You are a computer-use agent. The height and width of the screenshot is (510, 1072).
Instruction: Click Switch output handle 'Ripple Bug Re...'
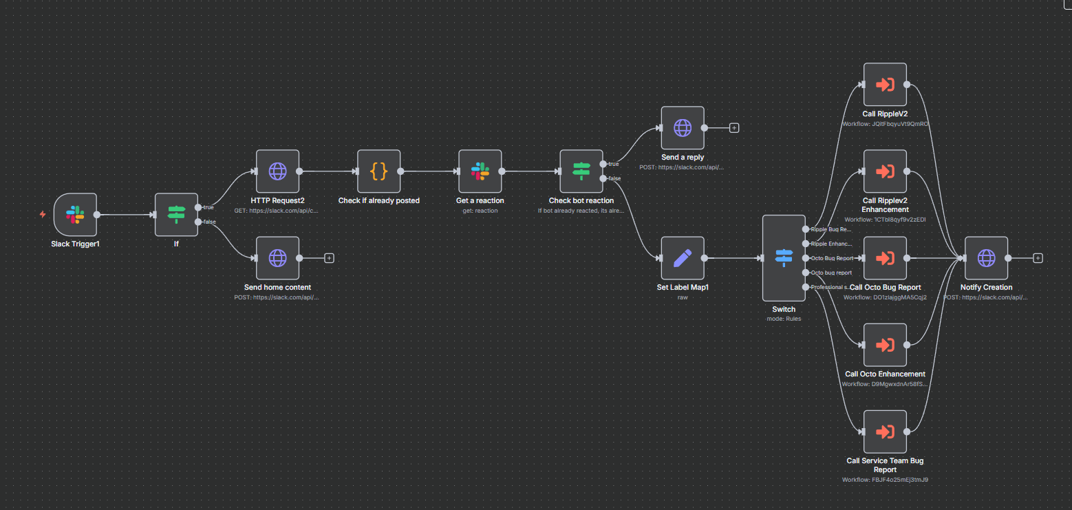pos(806,229)
